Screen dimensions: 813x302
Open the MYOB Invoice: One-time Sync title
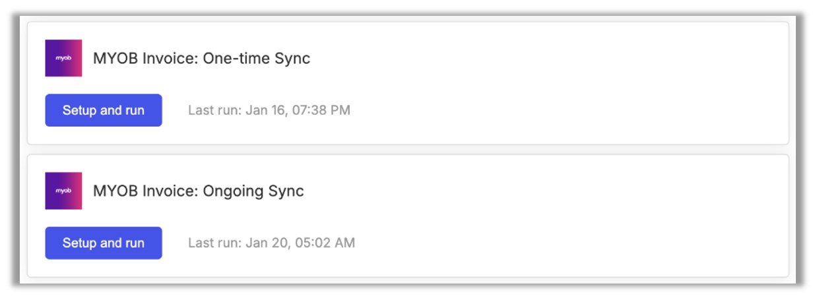[x=201, y=59]
